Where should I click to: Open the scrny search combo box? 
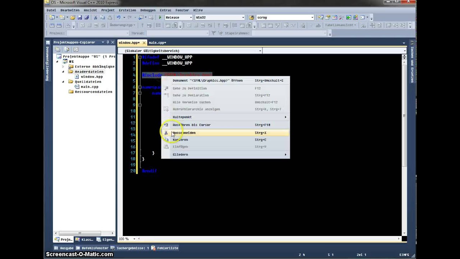[x=312, y=17]
